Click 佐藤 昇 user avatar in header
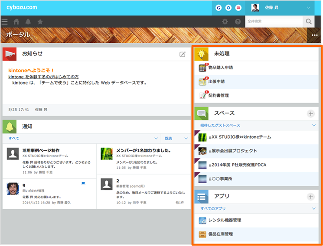 click(x=255, y=8)
